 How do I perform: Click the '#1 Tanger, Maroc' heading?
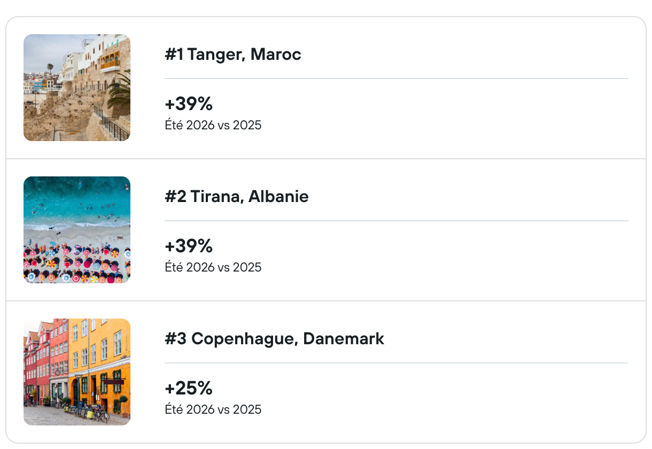[x=233, y=55]
